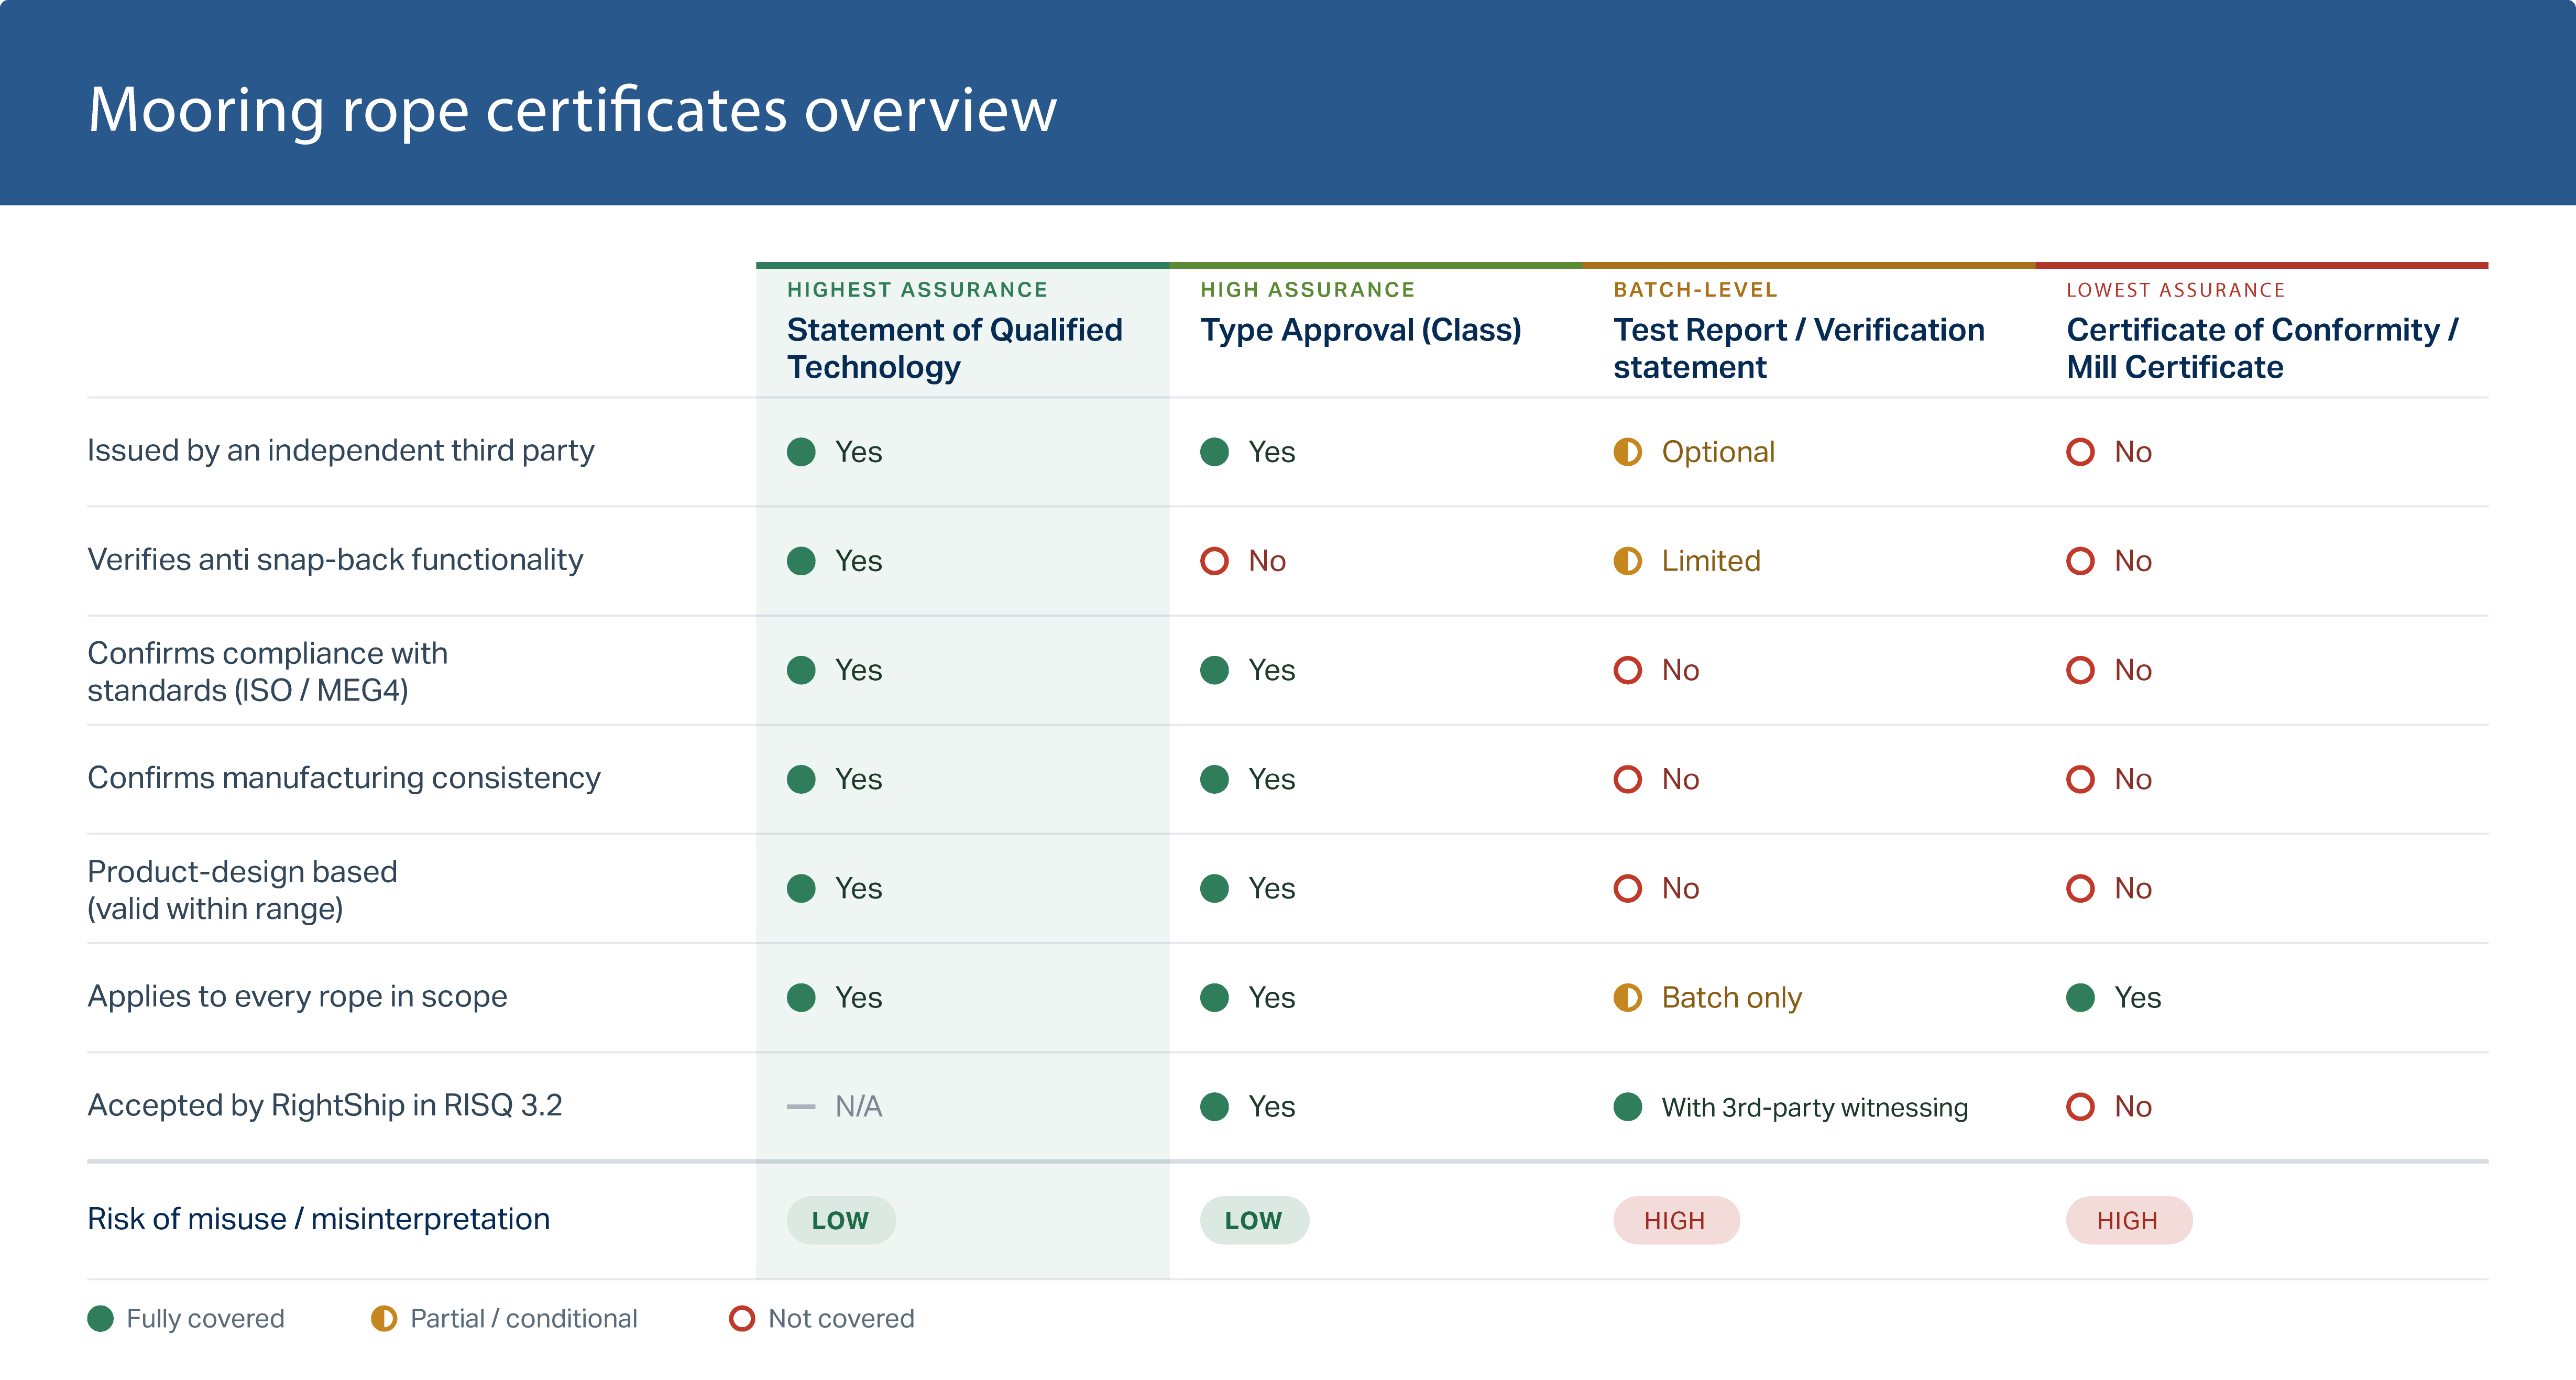The height and width of the screenshot is (1380, 2576).
Task: Click the Batch only text
Action: pyautogui.click(x=1731, y=998)
